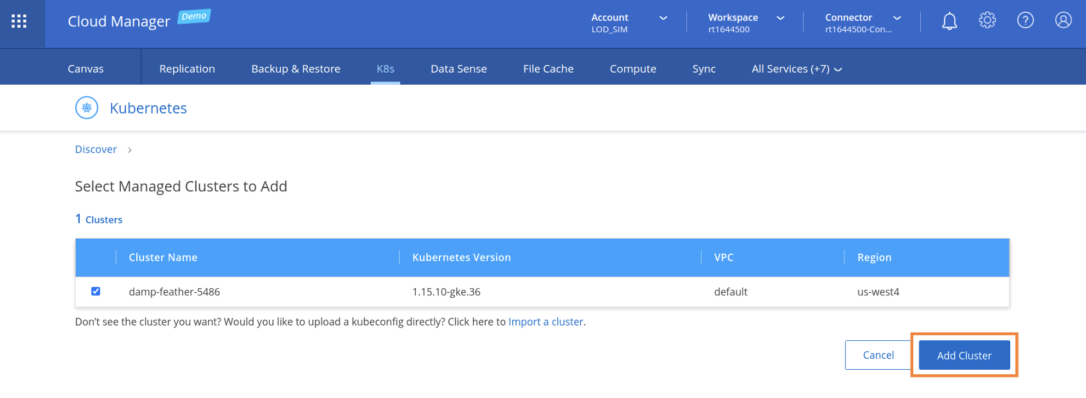Go back via the Discover breadcrumb

click(96, 150)
